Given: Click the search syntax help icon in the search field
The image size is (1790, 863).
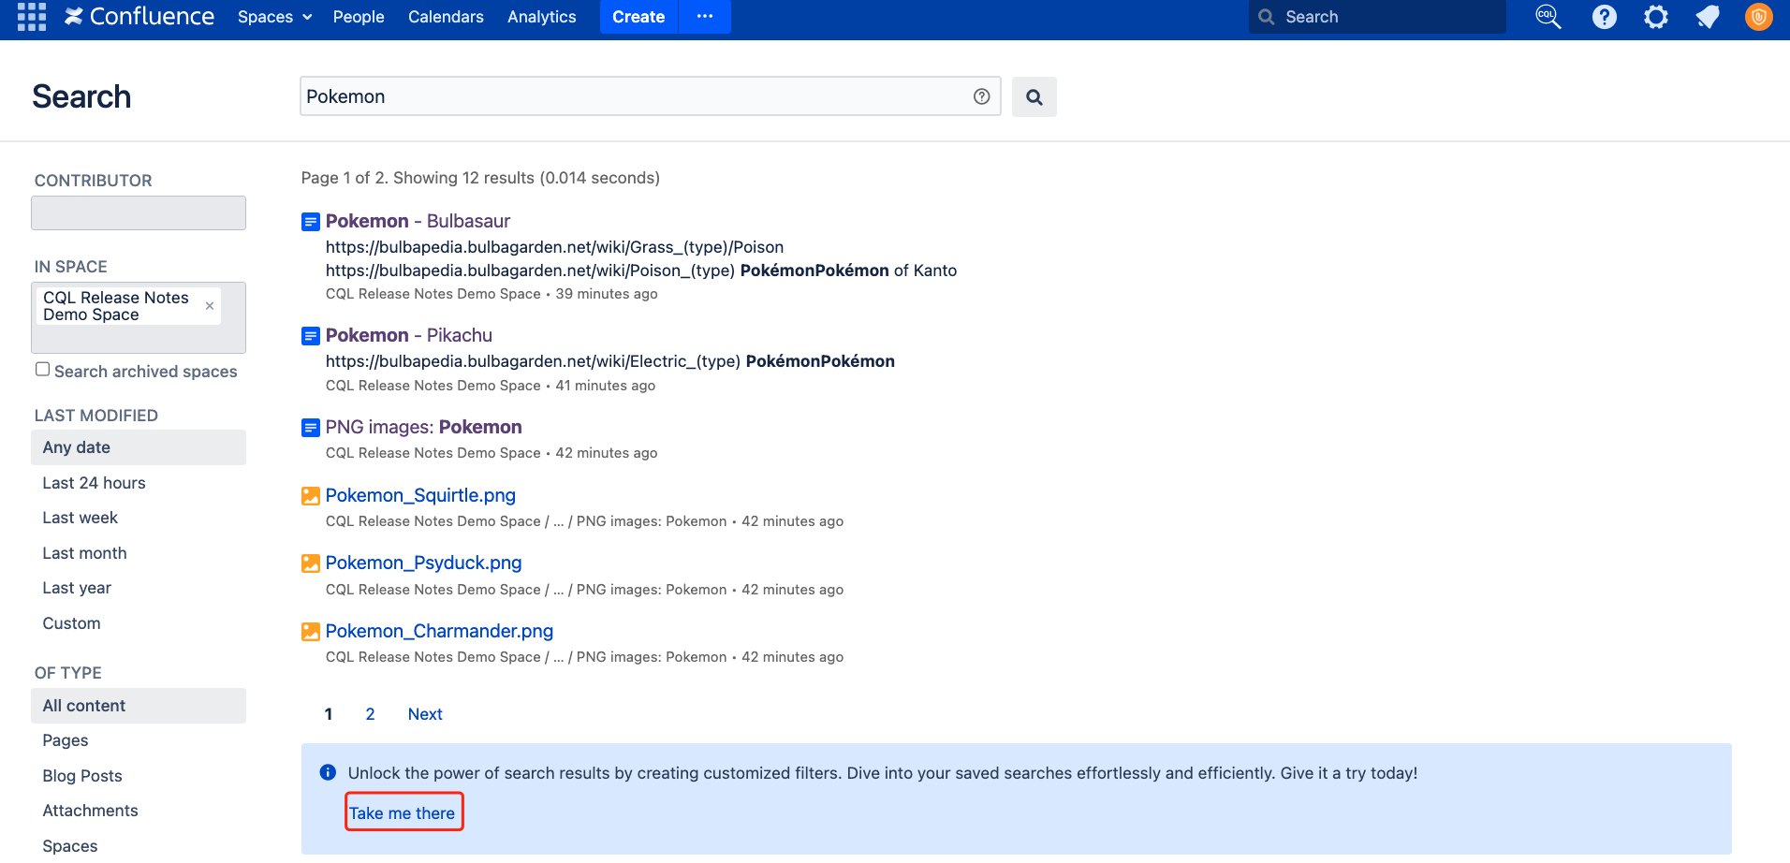Looking at the screenshot, I should tap(981, 96).
